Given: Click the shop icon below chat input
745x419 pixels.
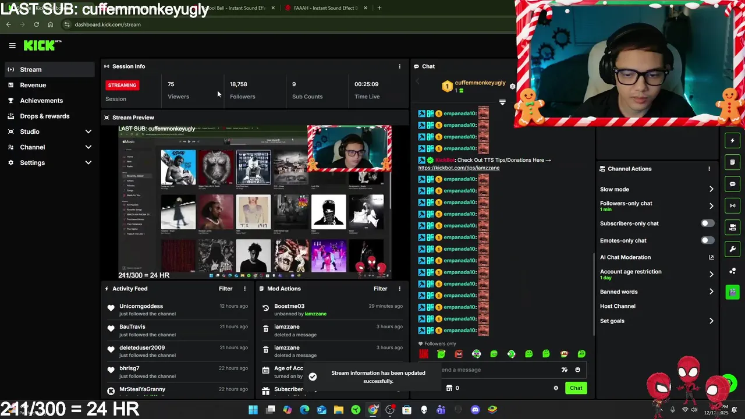Looking at the screenshot, I should [449, 388].
